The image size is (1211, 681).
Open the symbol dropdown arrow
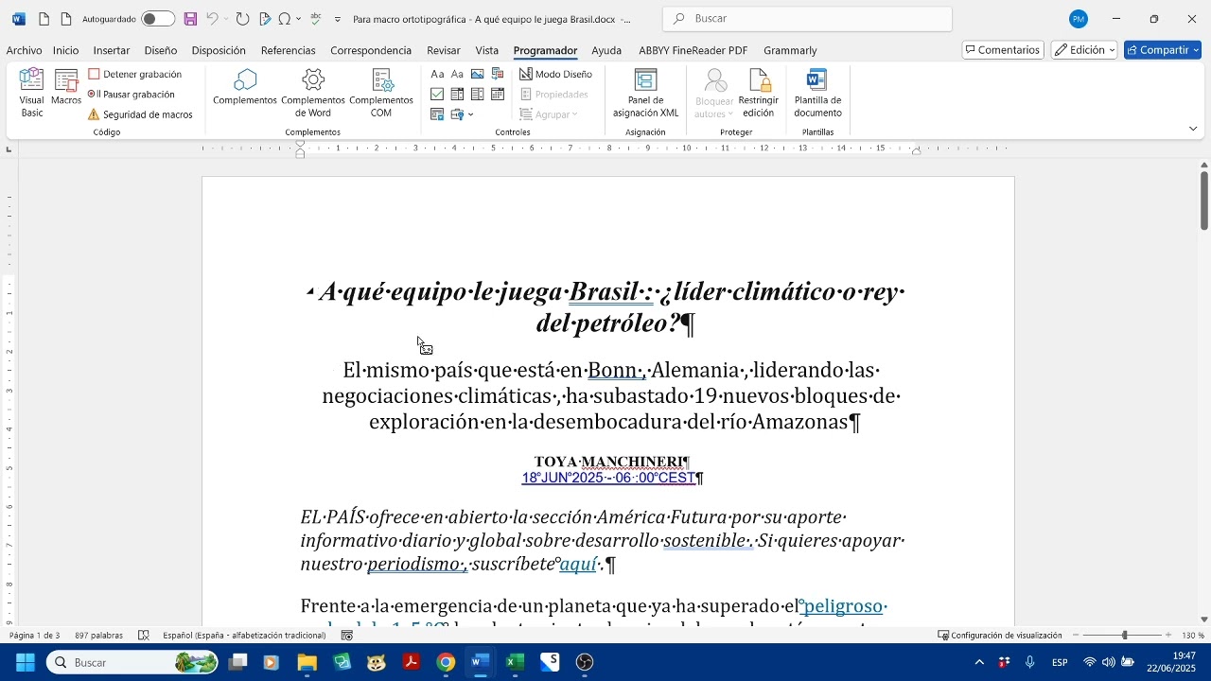tap(299, 19)
